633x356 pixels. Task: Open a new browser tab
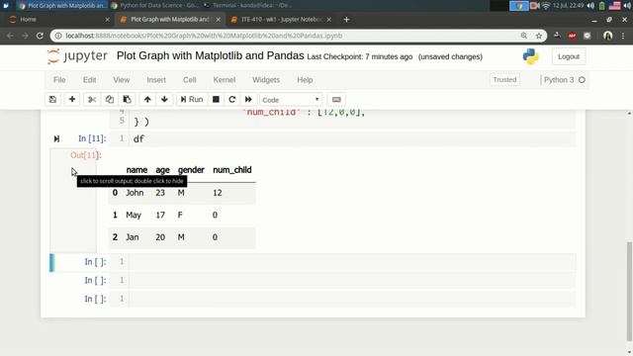click(x=346, y=20)
